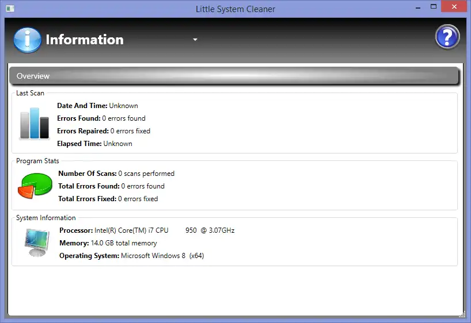This screenshot has width=471, height=323.
Task: Select the 'Total Errors Found' line
Action: pos(112,186)
